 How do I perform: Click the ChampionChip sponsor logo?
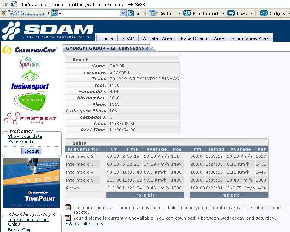click(30, 50)
